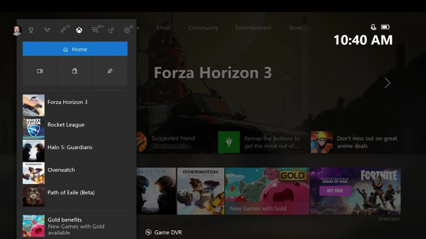Open Don't miss out on anime deals
Viewport: 426px width, 239px height.
[367, 142]
